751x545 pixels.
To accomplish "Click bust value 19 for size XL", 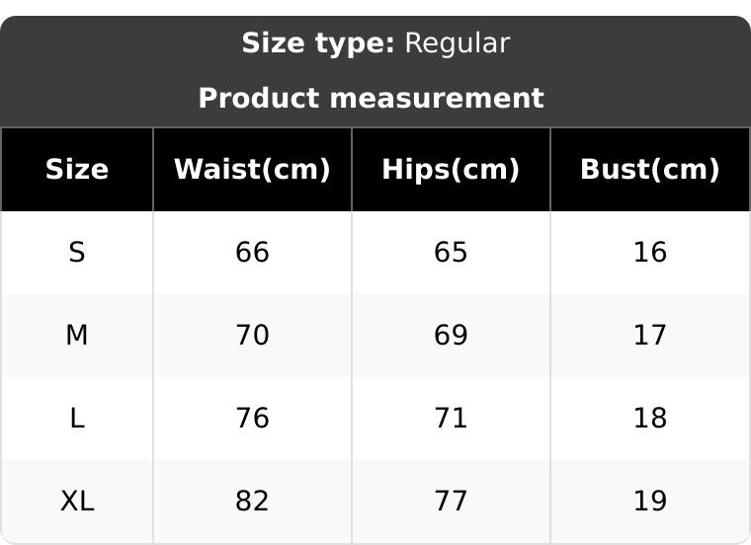I will click(x=649, y=502).
